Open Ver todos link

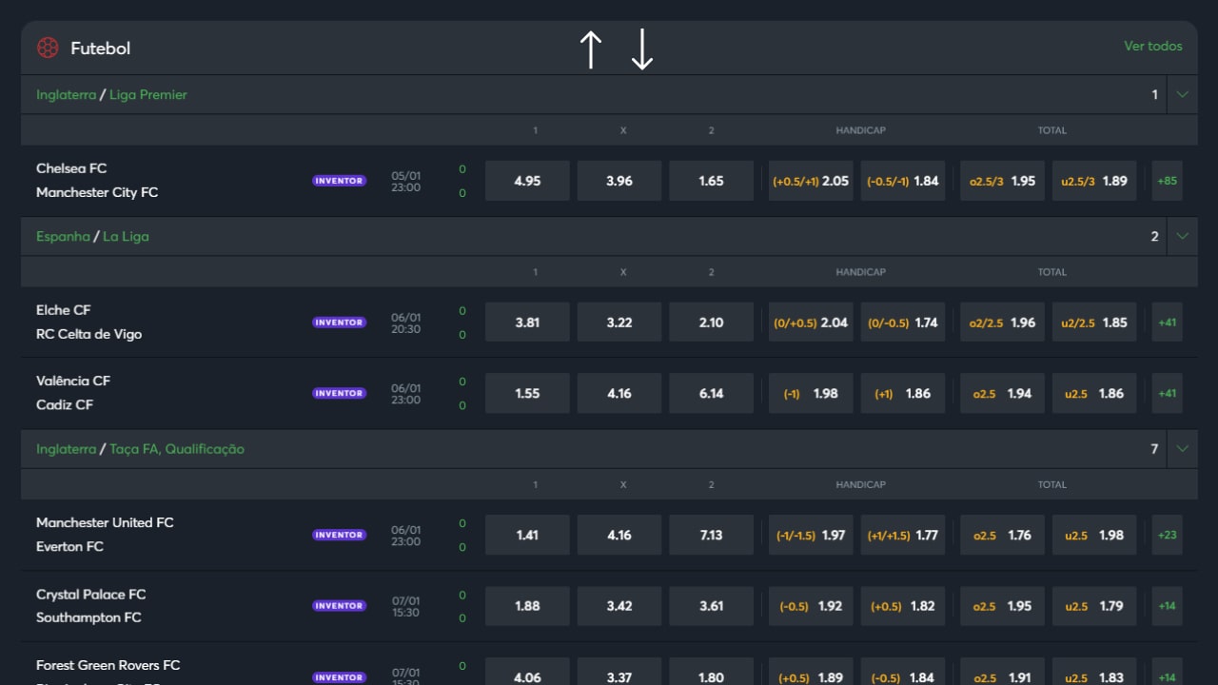1153,46
